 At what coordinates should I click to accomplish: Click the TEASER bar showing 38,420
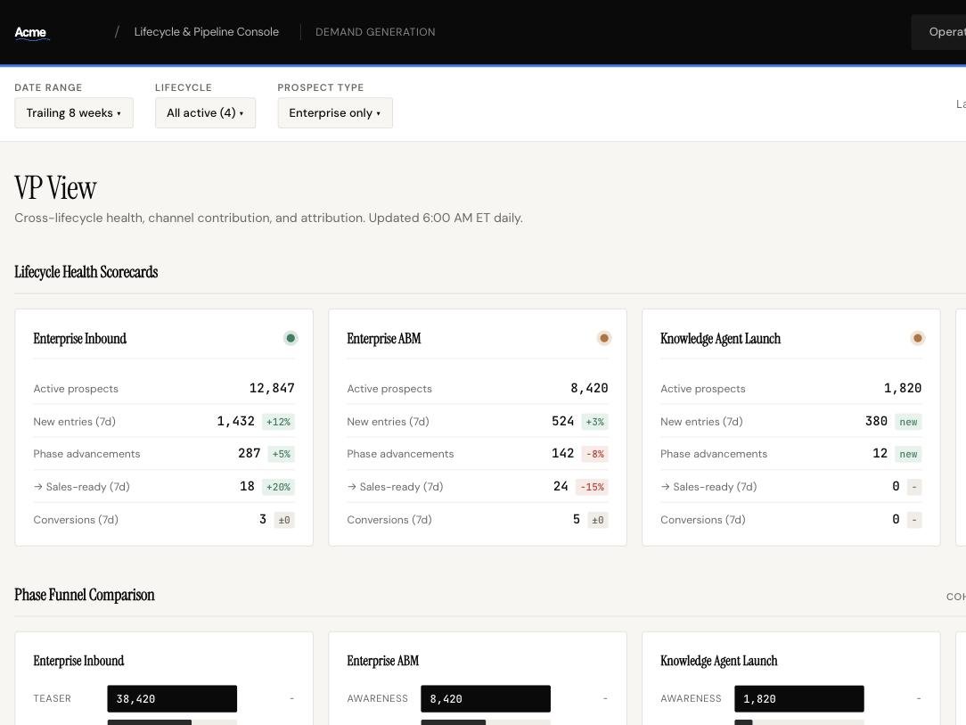coord(172,698)
